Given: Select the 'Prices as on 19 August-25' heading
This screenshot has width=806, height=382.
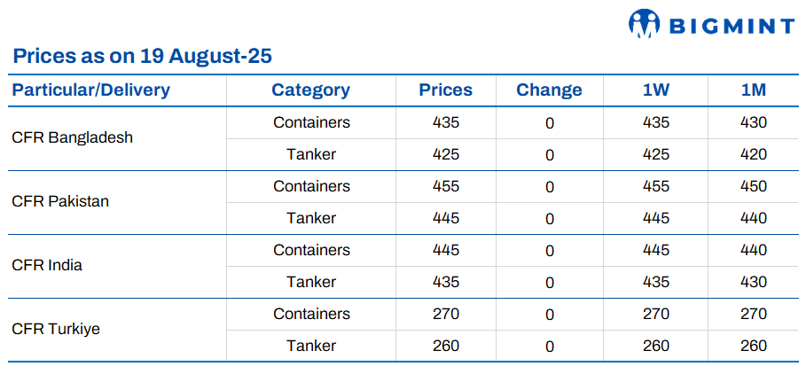Looking at the screenshot, I should click(142, 57).
